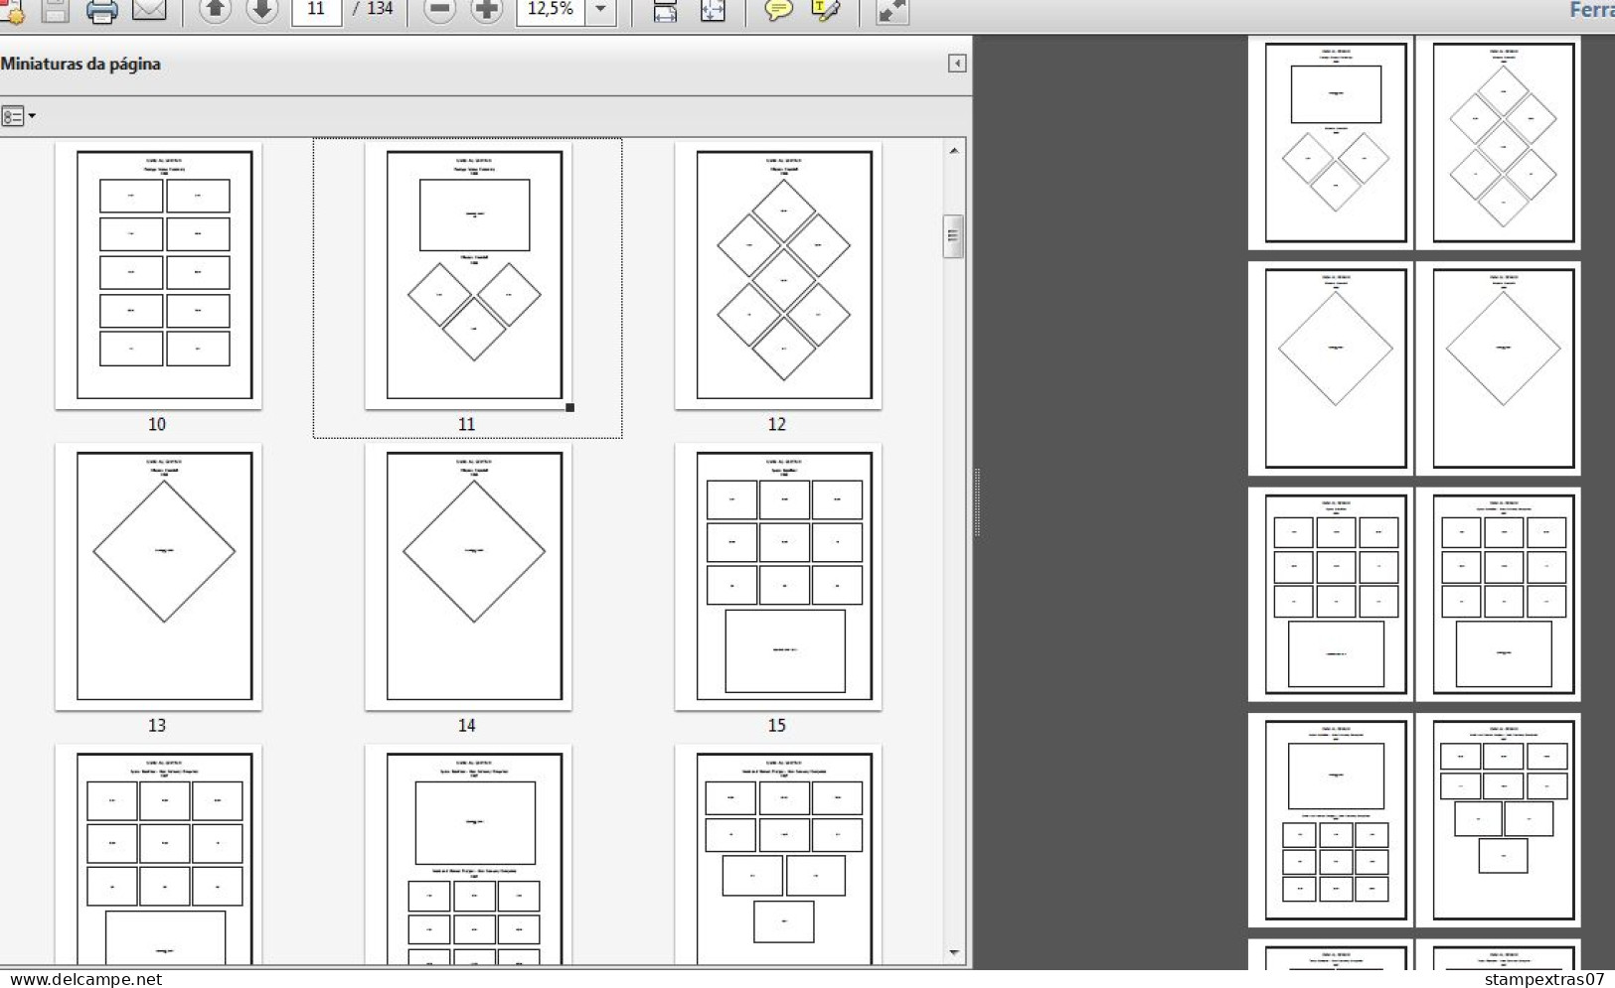Select page 13 thumbnail
The width and height of the screenshot is (1615, 988).
click(158, 577)
